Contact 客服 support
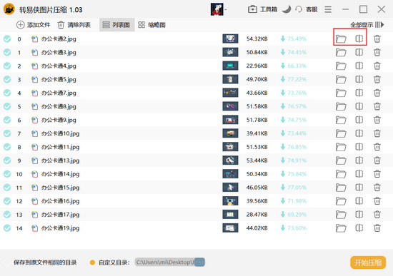 (x=307, y=9)
